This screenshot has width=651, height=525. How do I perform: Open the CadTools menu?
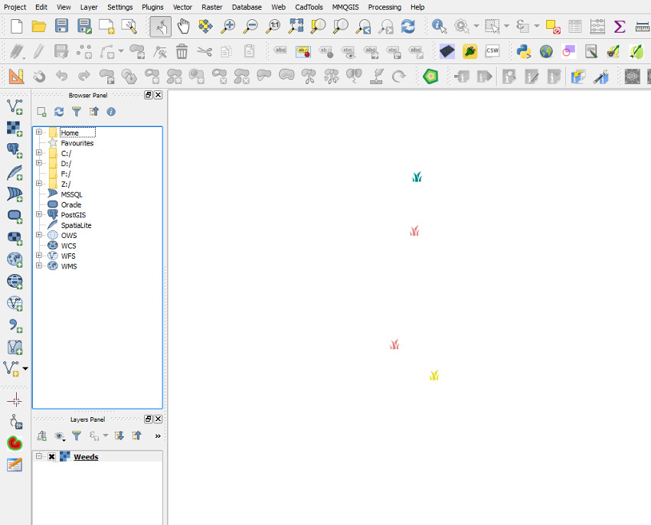coord(309,7)
